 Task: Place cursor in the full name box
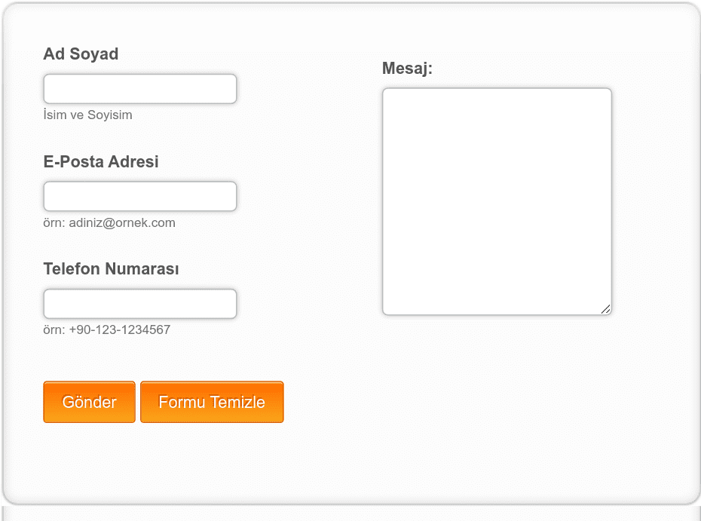click(x=140, y=89)
